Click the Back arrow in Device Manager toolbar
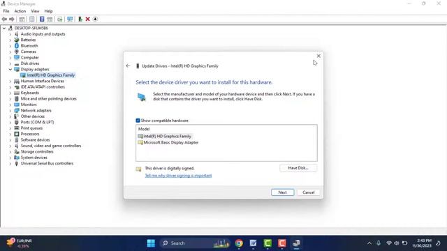The height and width of the screenshot is (251, 447). [x=4, y=19]
